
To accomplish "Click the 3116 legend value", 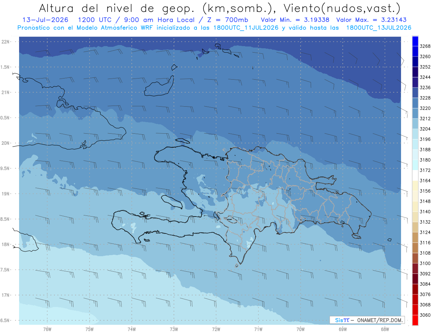I will pyautogui.click(x=425, y=242).
